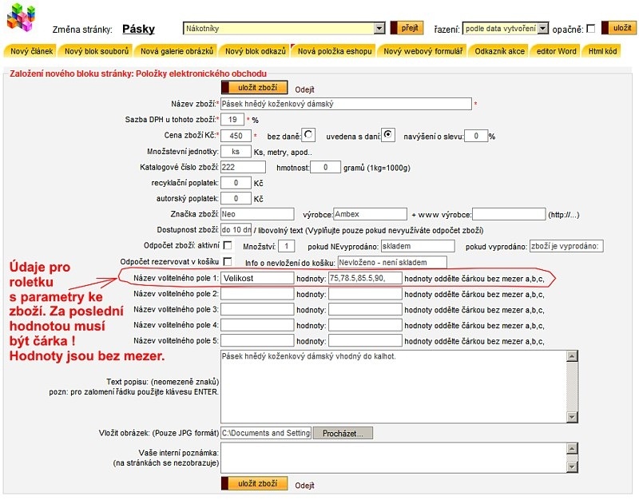Open the Nový blok souborů tab
The image size is (639, 504).
pos(96,51)
